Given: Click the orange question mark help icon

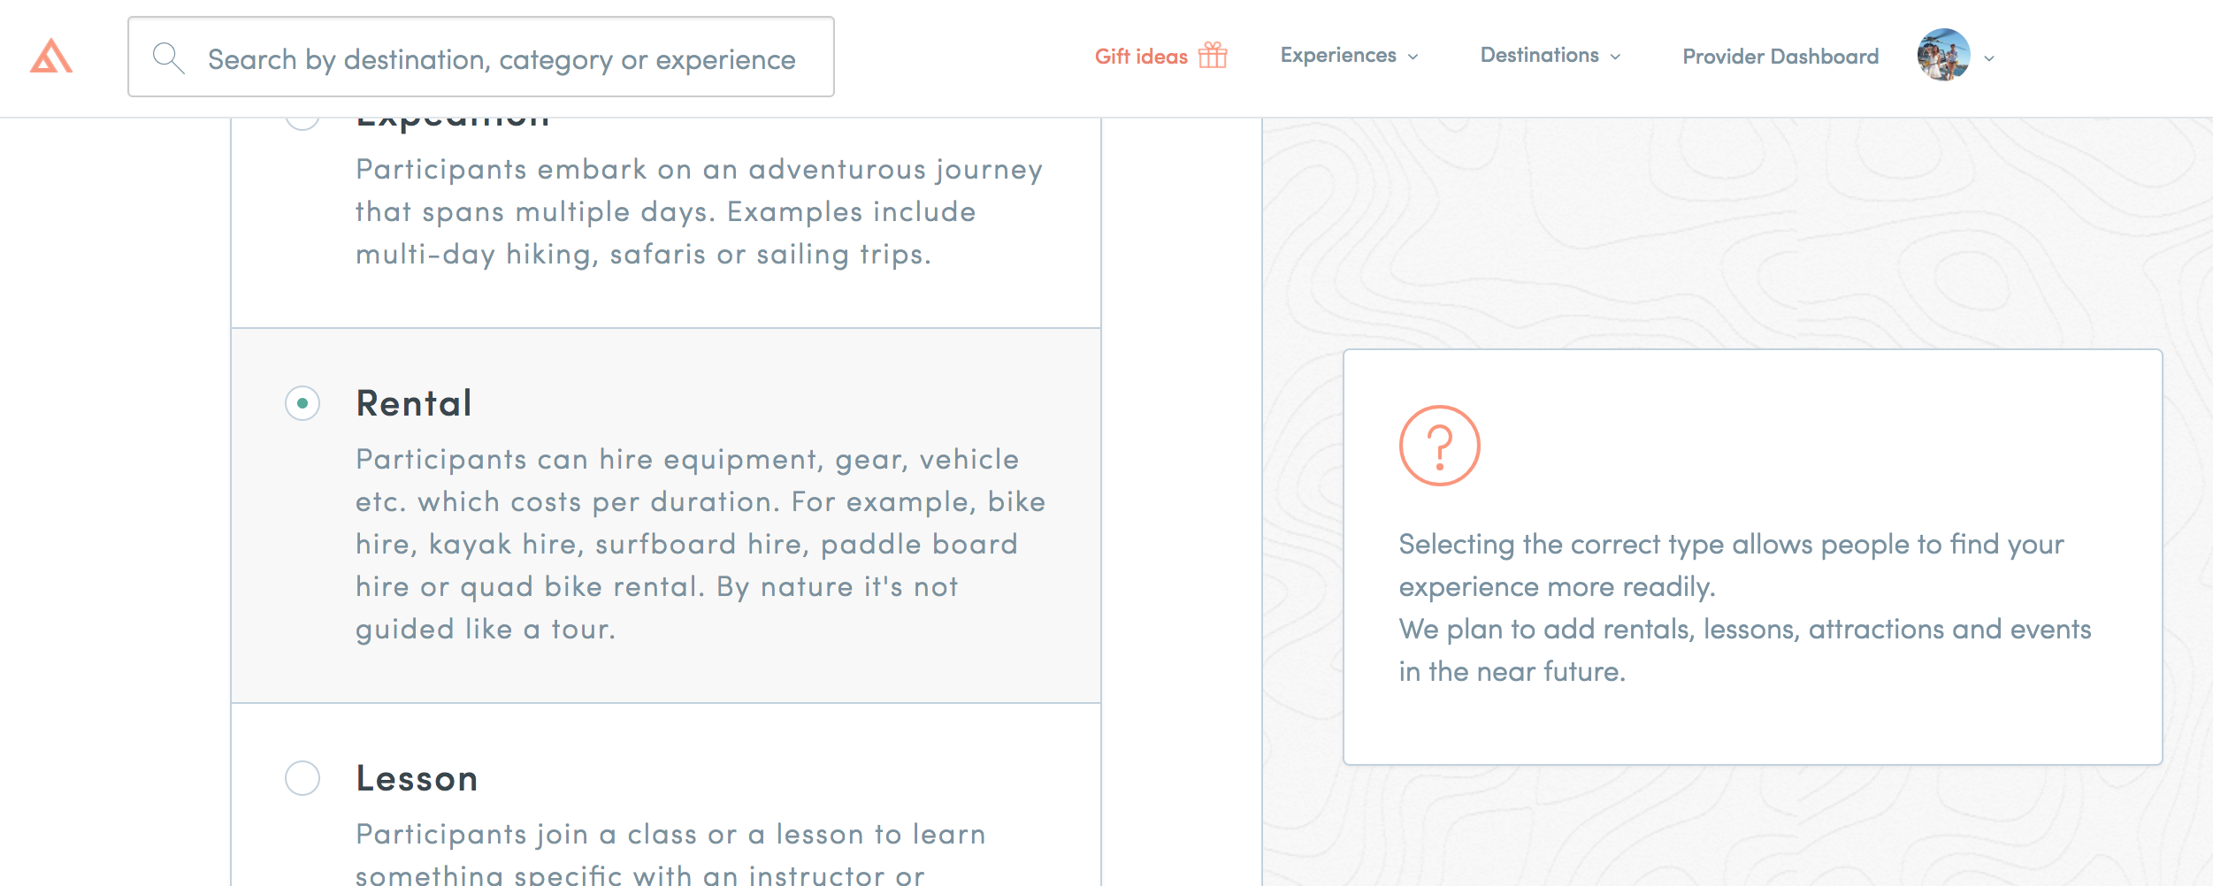Looking at the screenshot, I should (x=1439, y=446).
